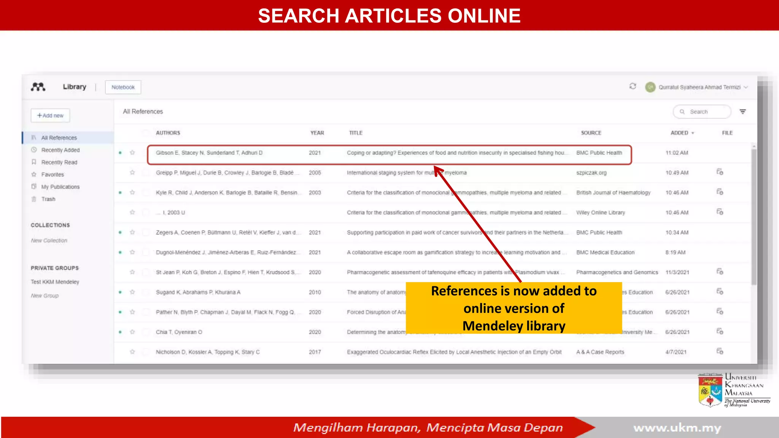The image size is (779, 438).
Task: Open Trash in the sidebar
Action: (x=48, y=199)
